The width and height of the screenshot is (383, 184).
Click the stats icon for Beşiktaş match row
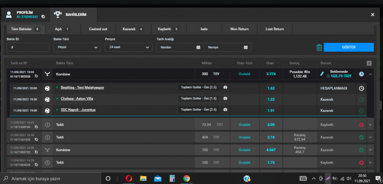(225, 87)
